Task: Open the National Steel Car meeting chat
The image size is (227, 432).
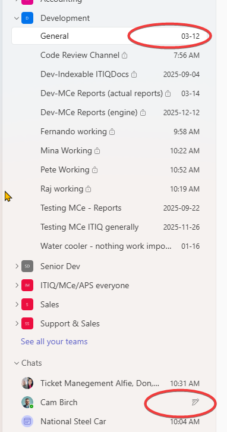Action: tap(73, 421)
